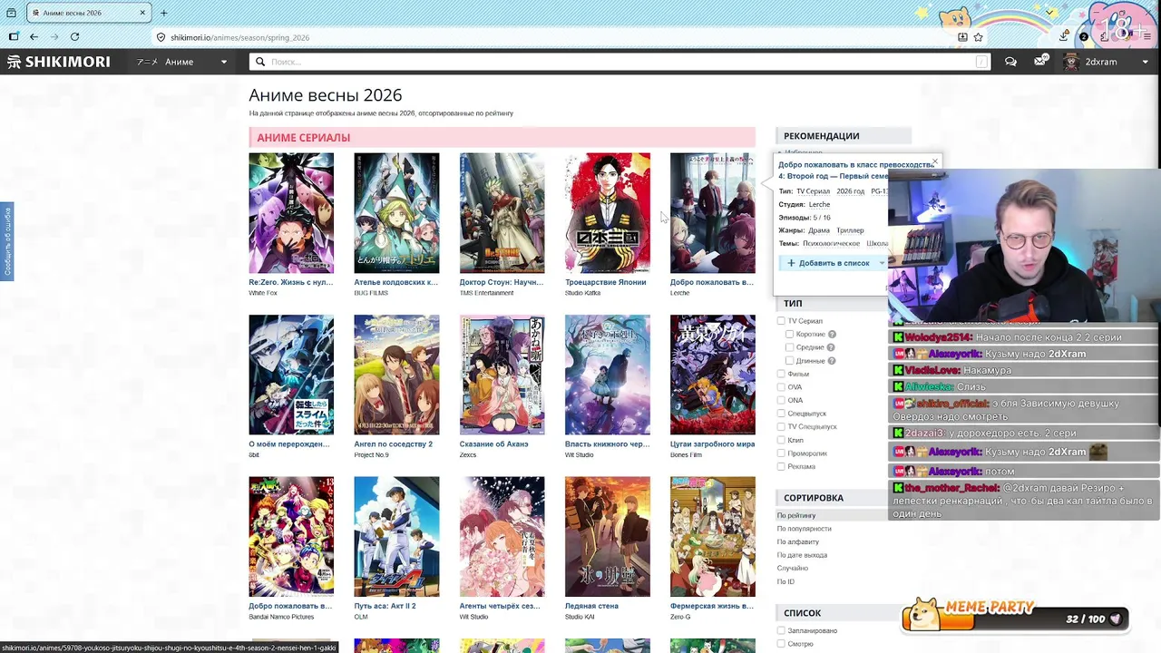This screenshot has height=653, width=1161.
Task: Sort by По дате выхода
Action: pyautogui.click(x=802, y=555)
